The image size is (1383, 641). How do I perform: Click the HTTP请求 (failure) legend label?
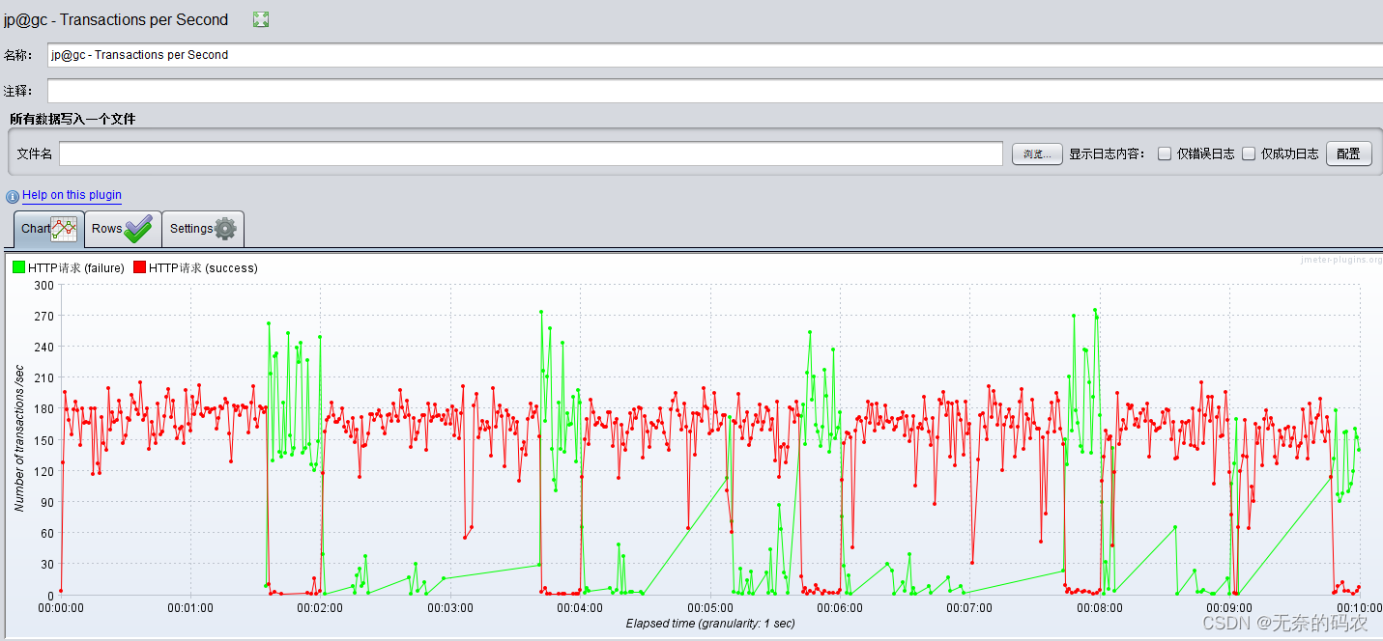(76, 268)
